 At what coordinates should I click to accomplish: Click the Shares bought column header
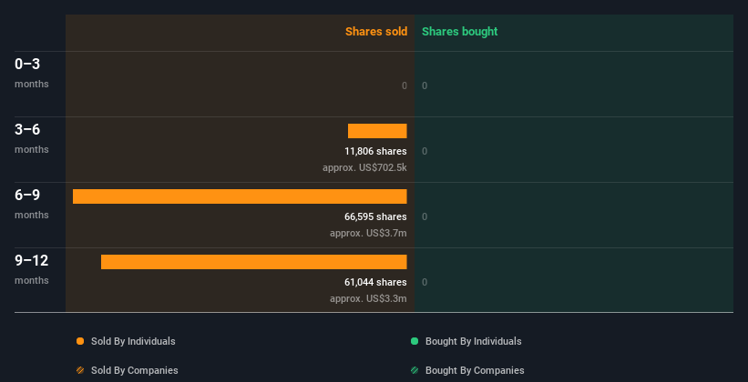point(460,32)
